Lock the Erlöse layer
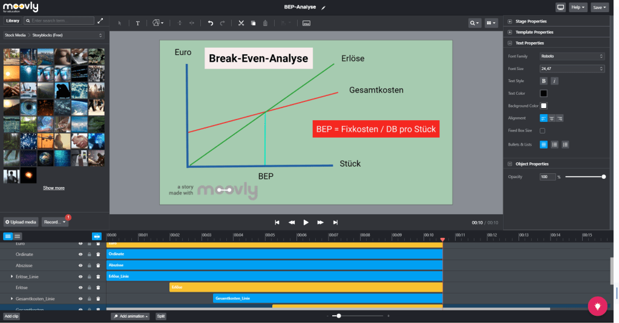Image resolution: width=619 pixels, height=323 pixels. 89,287
